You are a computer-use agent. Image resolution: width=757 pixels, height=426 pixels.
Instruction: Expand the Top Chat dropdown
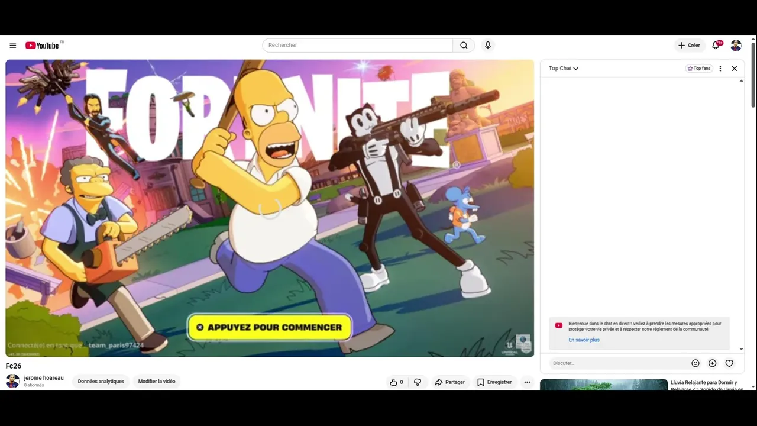(x=563, y=69)
